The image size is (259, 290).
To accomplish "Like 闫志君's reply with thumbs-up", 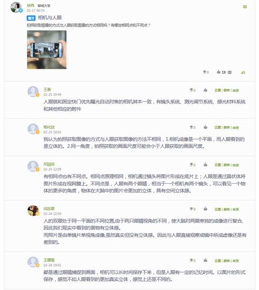I will (205, 209).
